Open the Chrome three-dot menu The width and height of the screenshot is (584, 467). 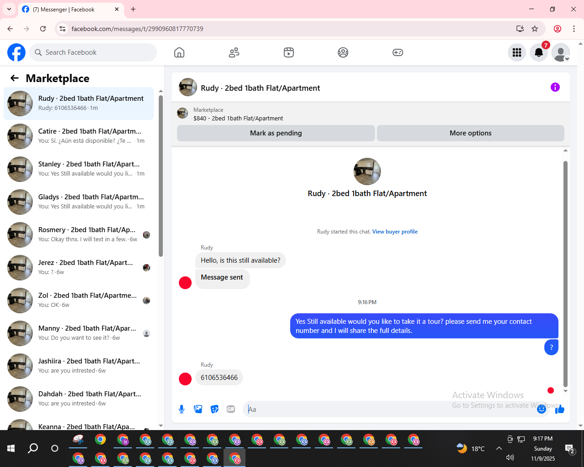tap(574, 29)
